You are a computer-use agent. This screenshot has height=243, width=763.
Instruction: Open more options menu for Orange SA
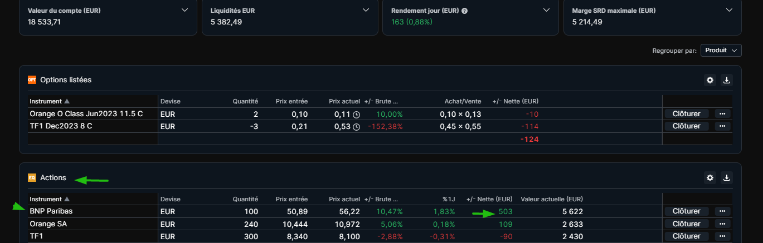(722, 224)
